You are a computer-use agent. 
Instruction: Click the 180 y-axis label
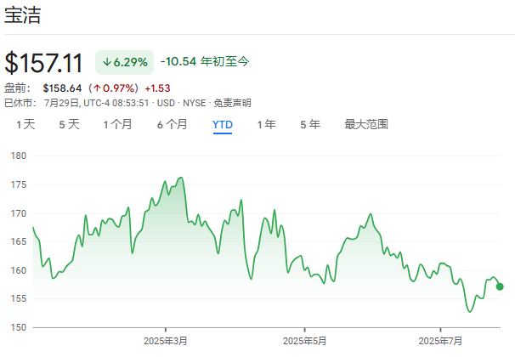coord(19,156)
